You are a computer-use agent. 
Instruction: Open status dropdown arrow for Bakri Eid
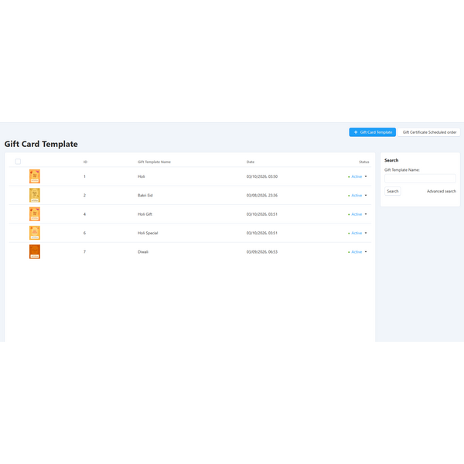pos(366,196)
